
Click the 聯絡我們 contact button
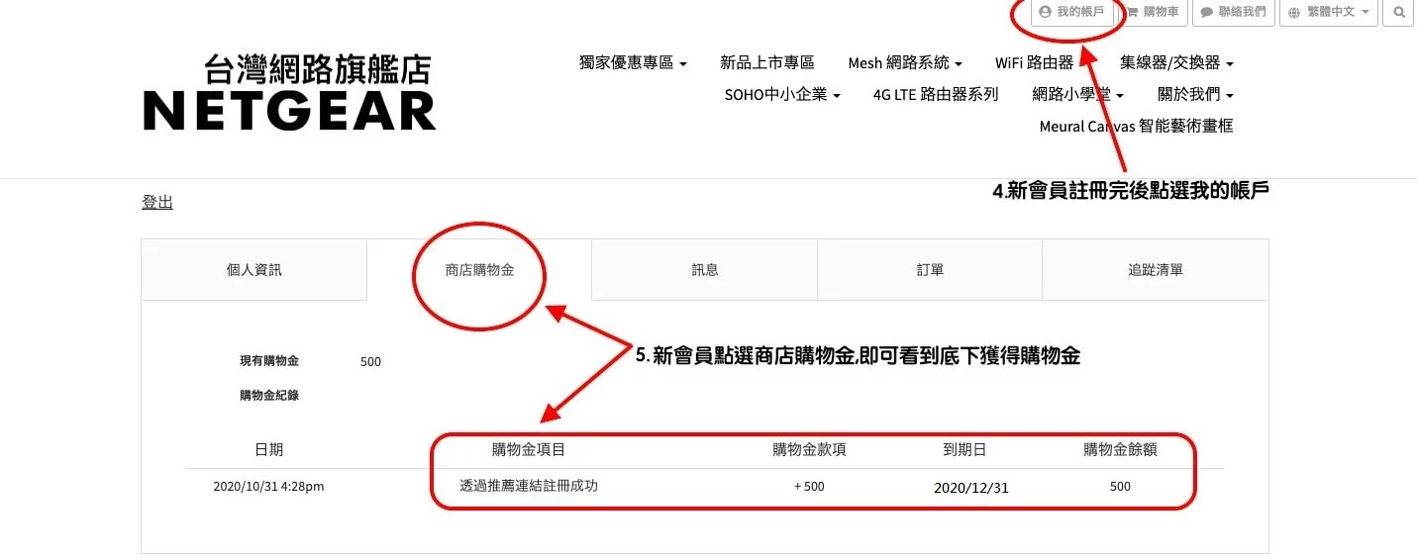(x=1233, y=13)
